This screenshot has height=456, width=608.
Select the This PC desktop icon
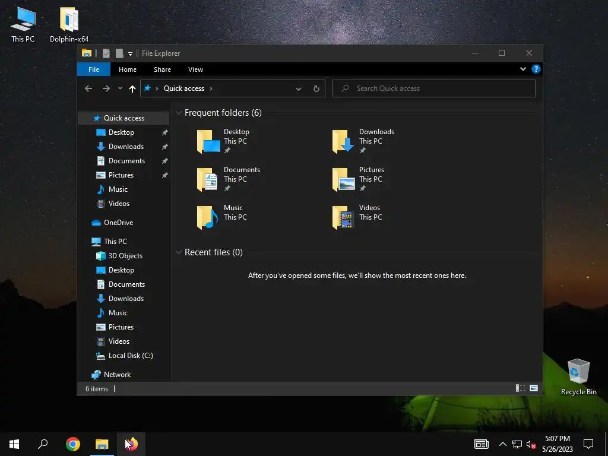[x=23, y=25]
